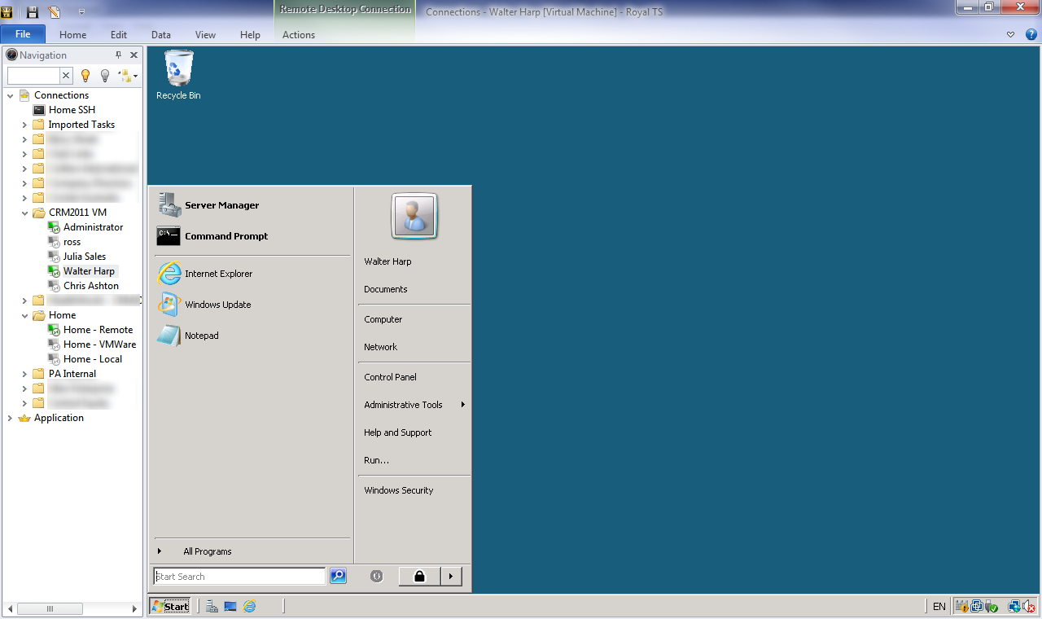The width and height of the screenshot is (1042, 619).
Task: Click the lock computer button
Action: pyautogui.click(x=419, y=577)
